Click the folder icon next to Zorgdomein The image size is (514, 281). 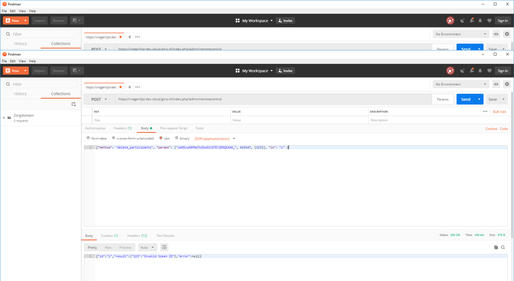pos(9,118)
